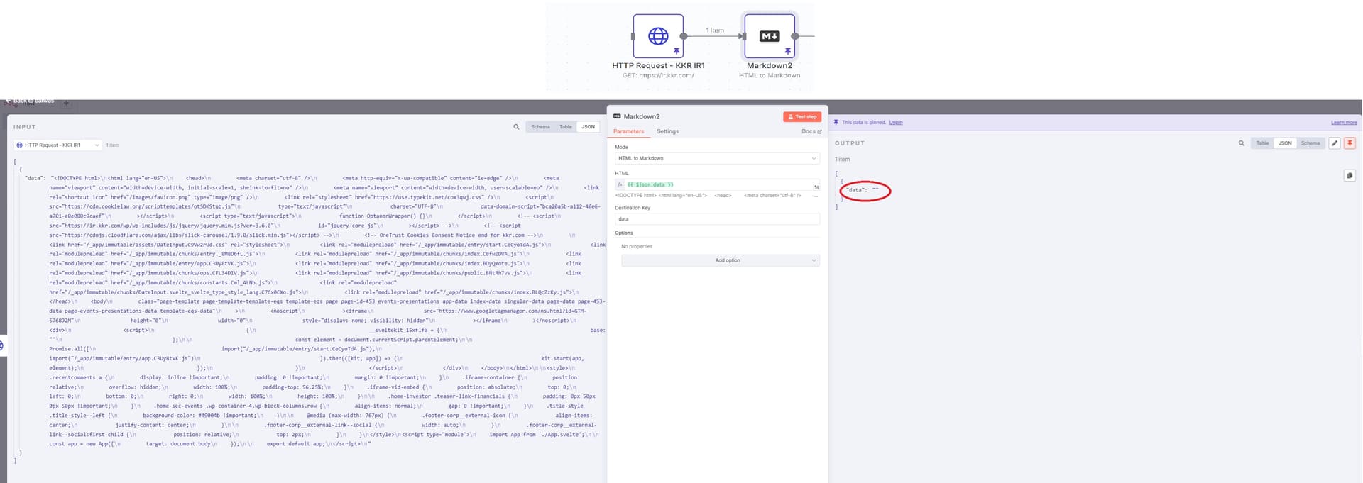
Task: Open the Docs link
Action: 811,131
